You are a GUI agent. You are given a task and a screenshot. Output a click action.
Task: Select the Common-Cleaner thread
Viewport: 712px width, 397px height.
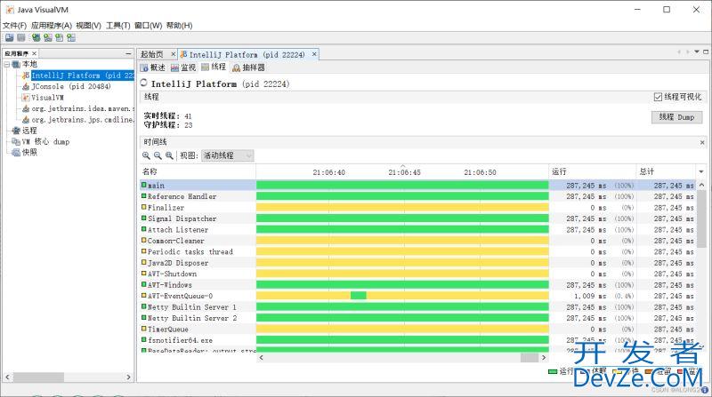[x=417, y=241]
